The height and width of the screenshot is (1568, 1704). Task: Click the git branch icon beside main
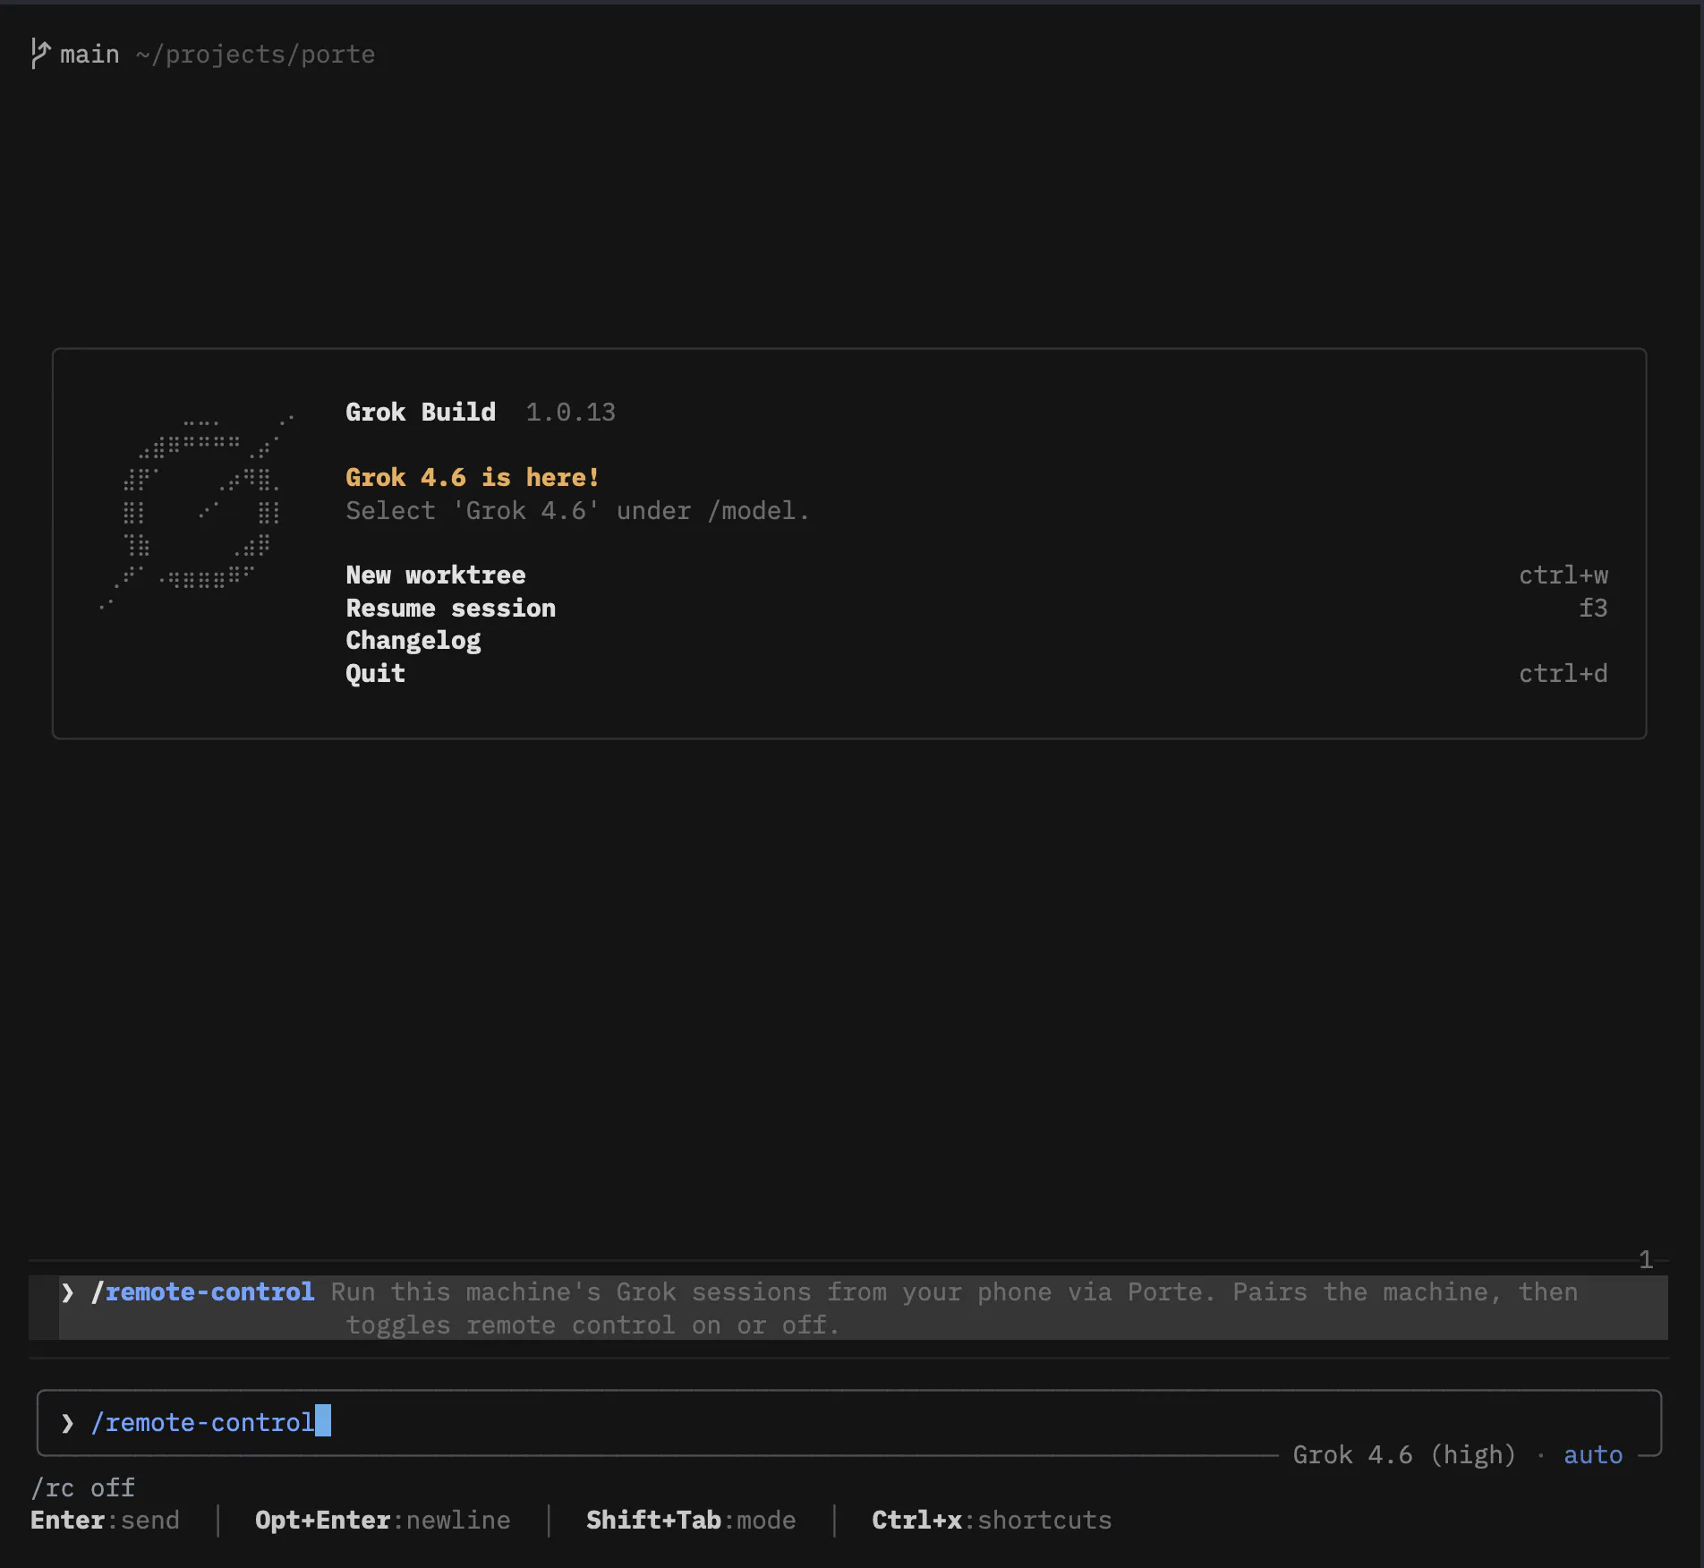point(40,54)
